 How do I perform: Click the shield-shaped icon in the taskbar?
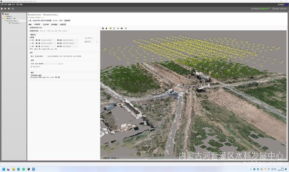point(28,169)
